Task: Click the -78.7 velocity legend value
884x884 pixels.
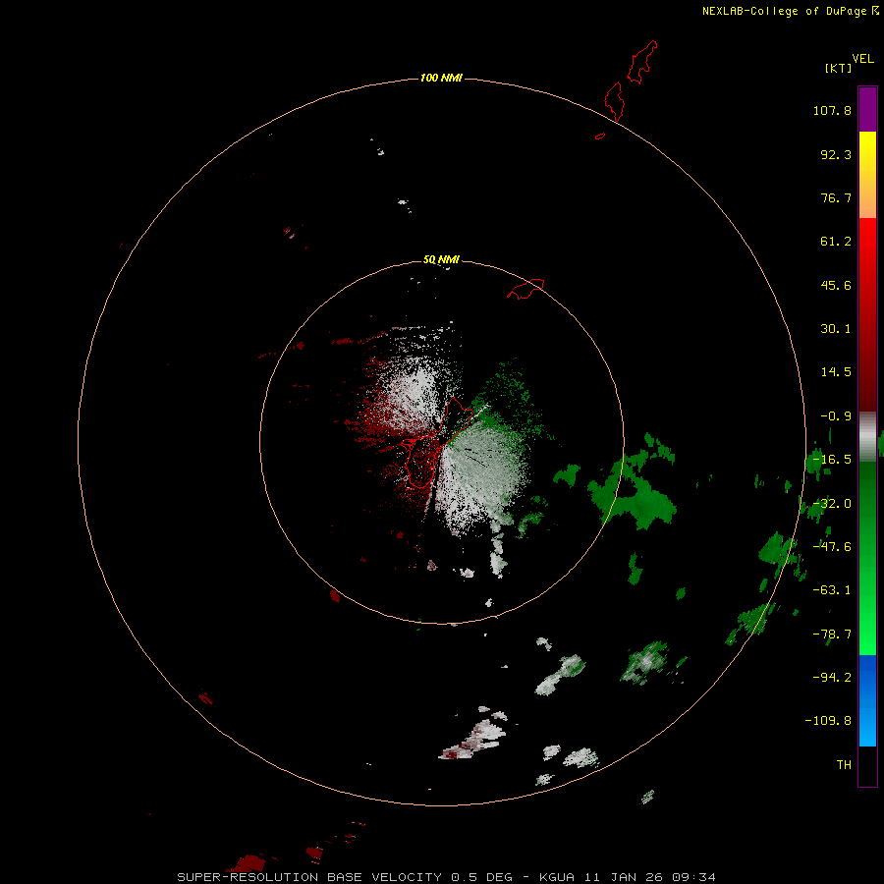Action: click(x=832, y=635)
